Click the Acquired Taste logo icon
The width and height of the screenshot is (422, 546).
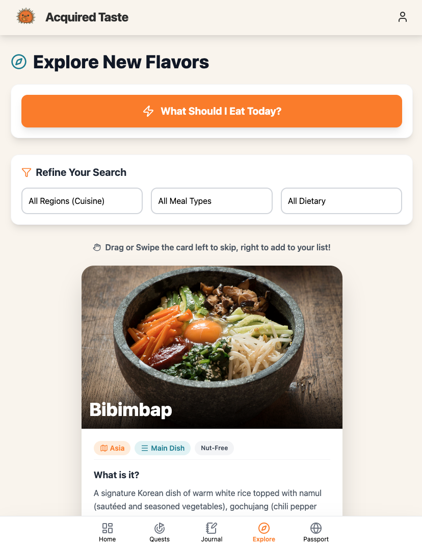(x=25, y=16)
